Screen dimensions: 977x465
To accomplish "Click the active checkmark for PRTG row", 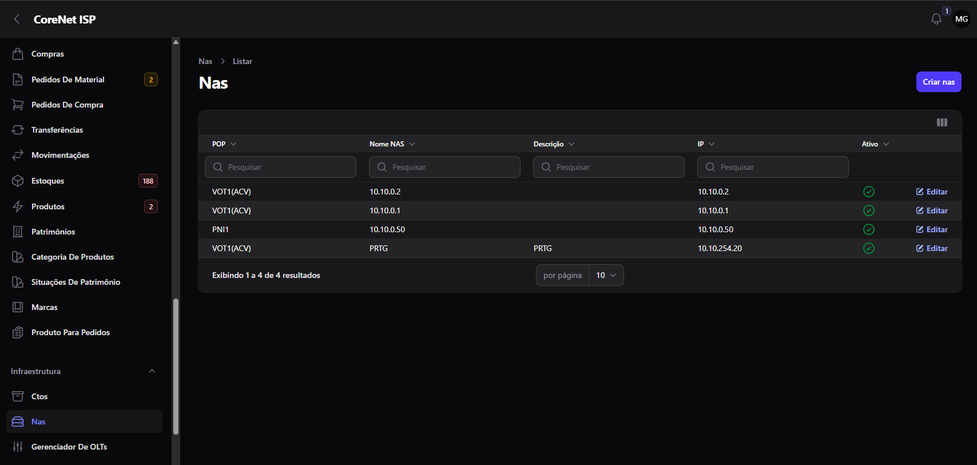I will pyautogui.click(x=869, y=248).
